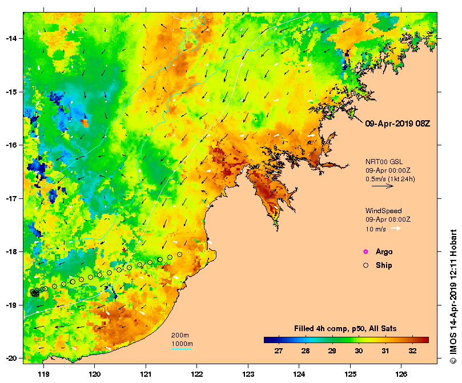Image resolution: width=462 pixels, height=383 pixels.
Task: Click the 200m depth contour label
Action: coord(180,335)
